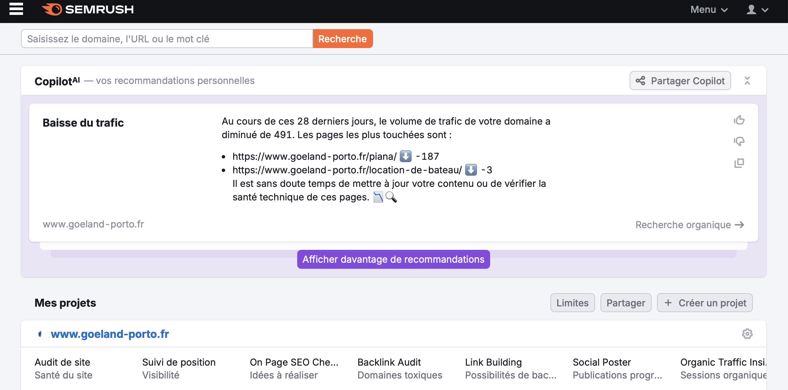Open the www.goeland-porto.fr project link
Image resolution: width=788 pixels, height=390 pixels.
point(110,334)
